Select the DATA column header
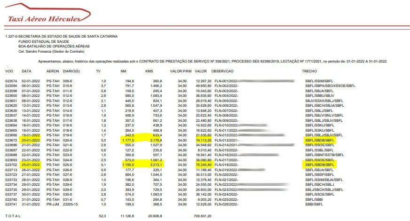 [26, 71]
